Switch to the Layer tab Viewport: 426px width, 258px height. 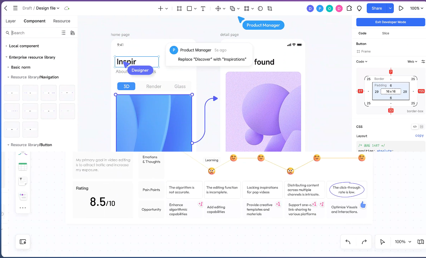pyautogui.click(x=11, y=21)
